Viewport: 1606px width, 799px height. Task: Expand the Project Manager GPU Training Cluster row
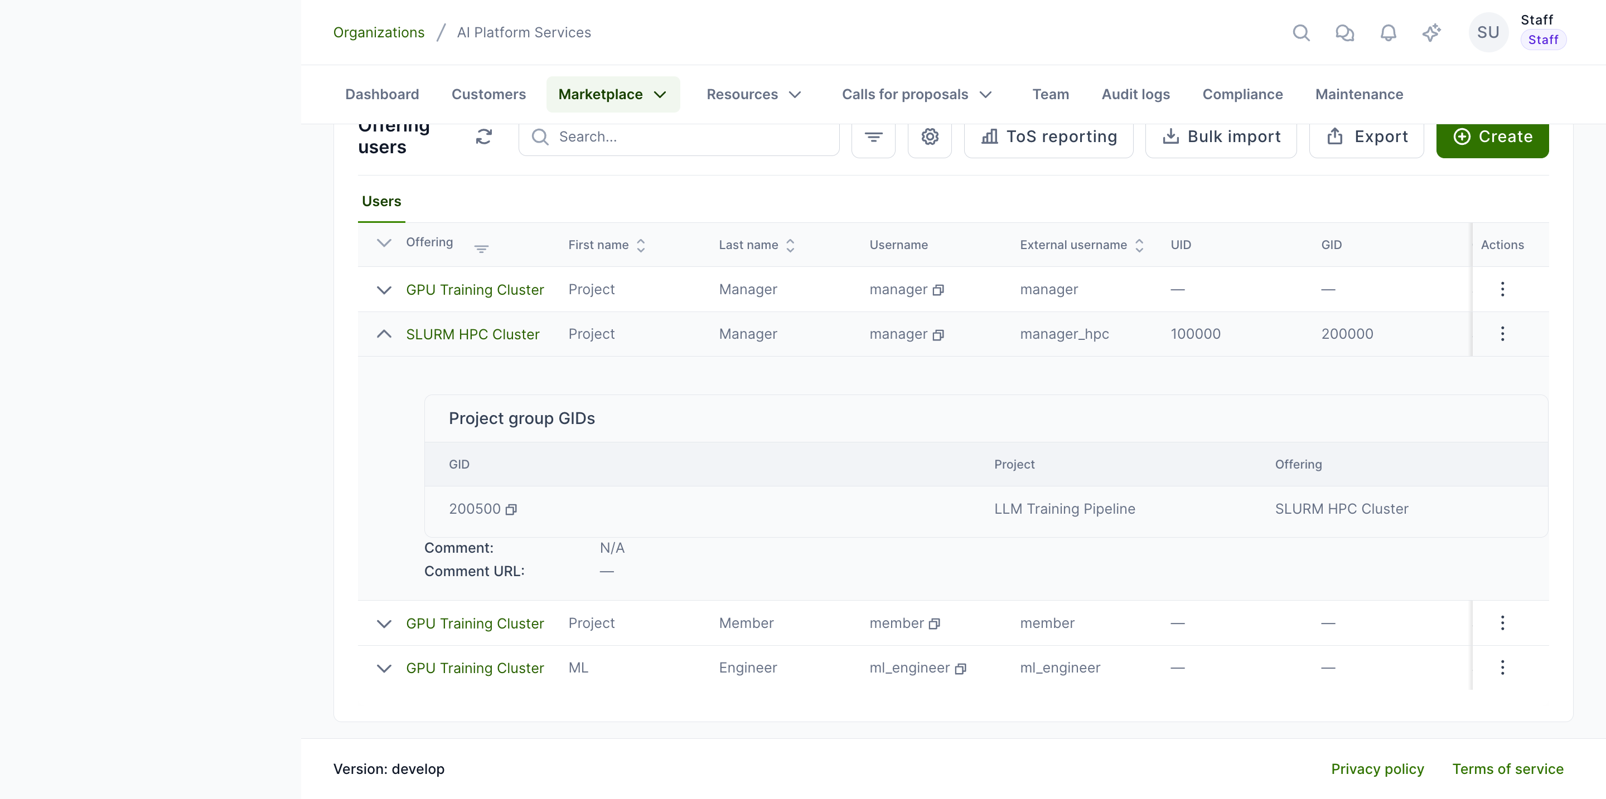coord(384,290)
